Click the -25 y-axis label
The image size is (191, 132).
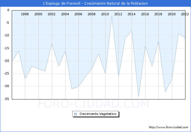coord(7,74)
